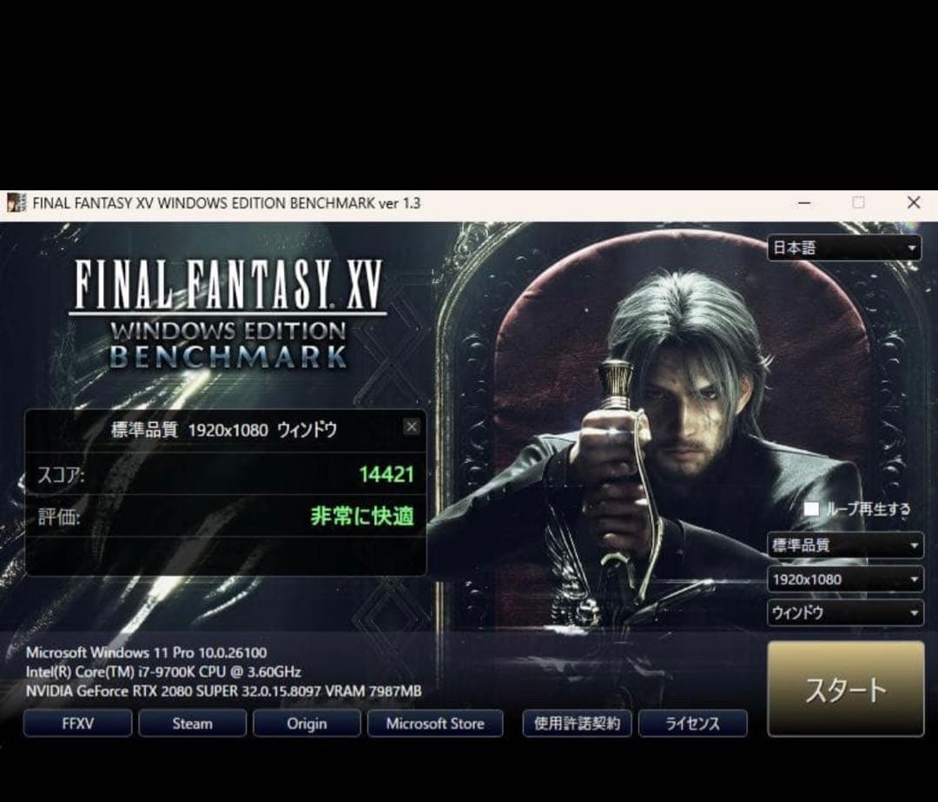This screenshot has height=802, width=938.
Task: Click the app icon in the title bar
Action: (15, 203)
